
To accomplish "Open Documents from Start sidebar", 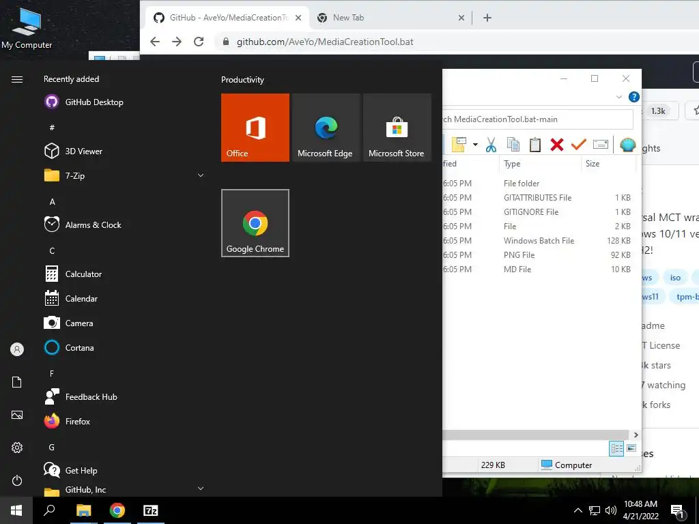I will click(x=17, y=382).
